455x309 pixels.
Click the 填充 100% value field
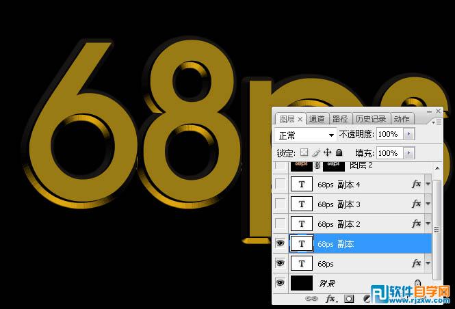coord(390,152)
